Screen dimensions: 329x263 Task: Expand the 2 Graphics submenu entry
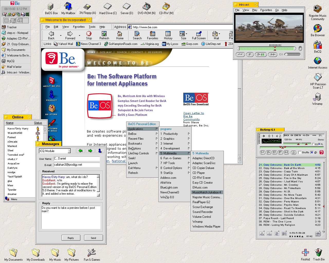click(175, 139)
